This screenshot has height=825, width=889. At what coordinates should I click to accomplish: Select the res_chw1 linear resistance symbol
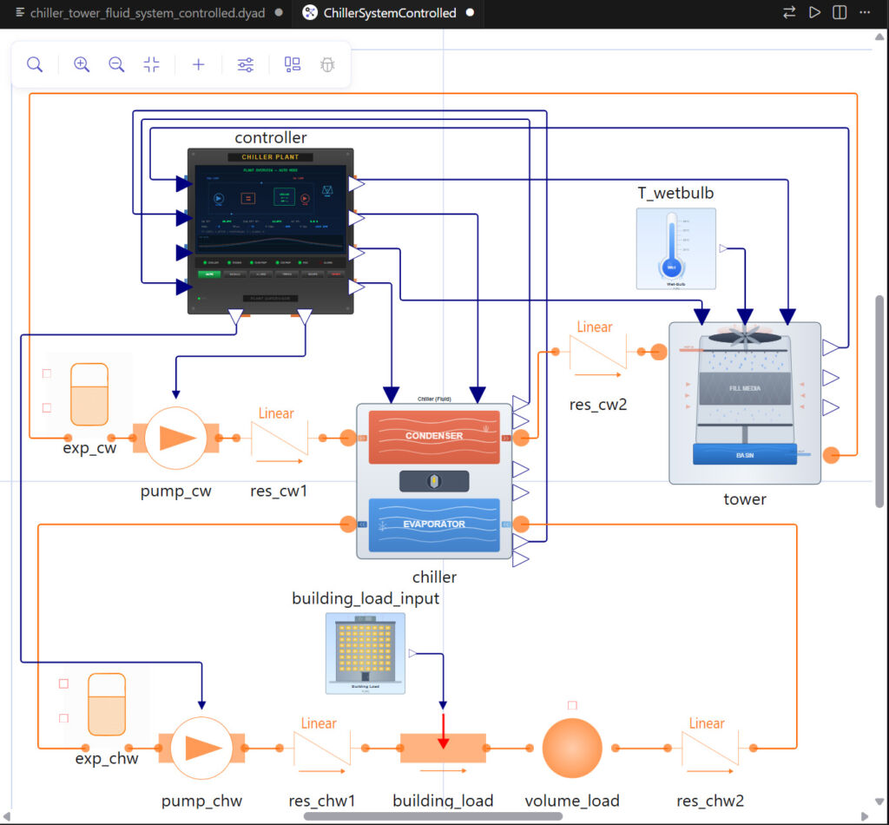[322, 748]
